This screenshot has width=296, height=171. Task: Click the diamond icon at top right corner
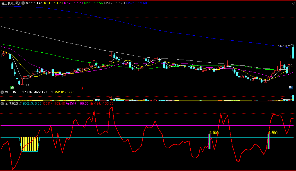click(293, 3)
